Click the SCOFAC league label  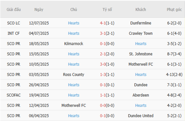click(14, 95)
